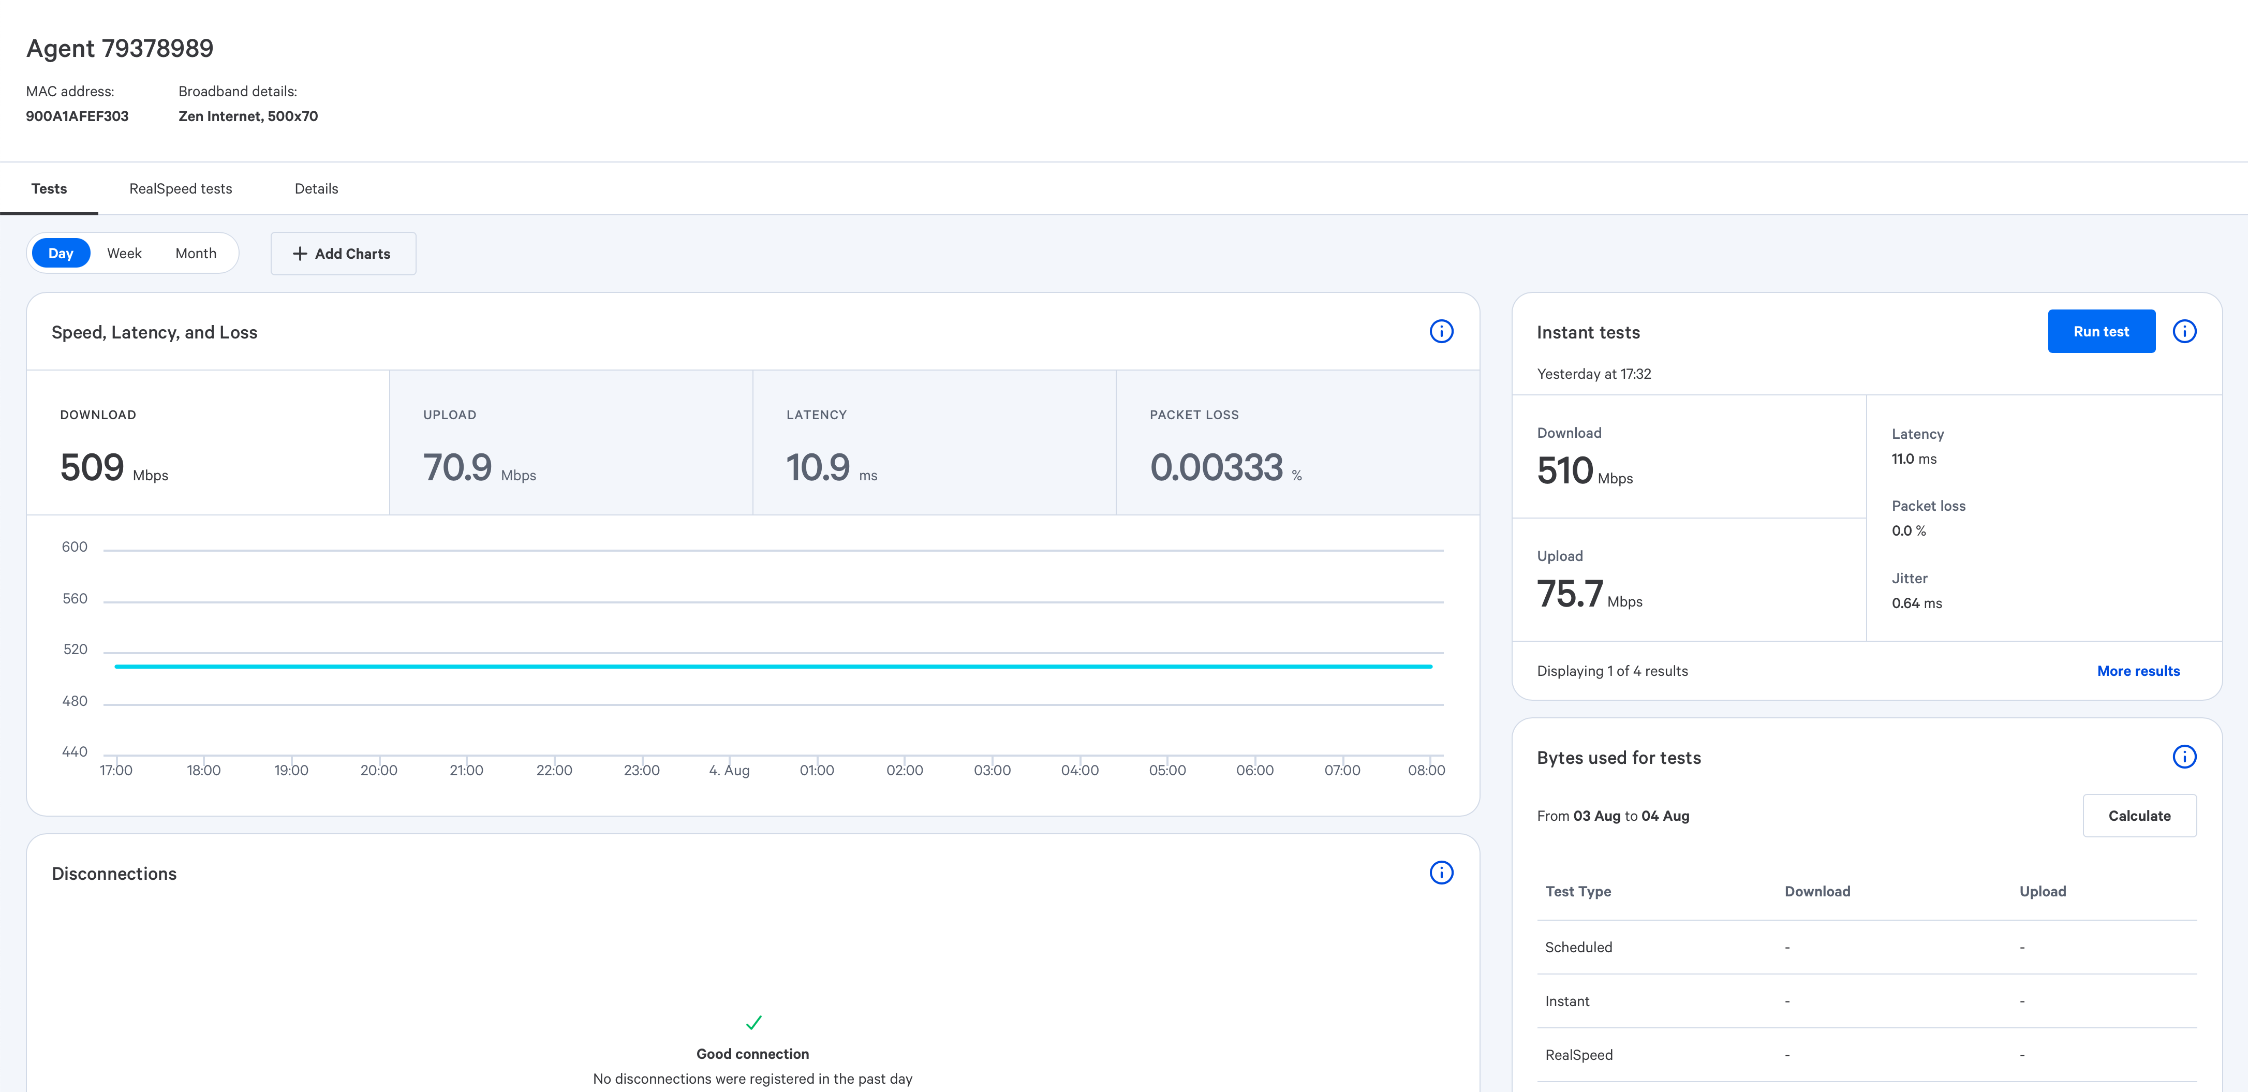Click the 'Agent 79378989' heading

pyautogui.click(x=120, y=48)
